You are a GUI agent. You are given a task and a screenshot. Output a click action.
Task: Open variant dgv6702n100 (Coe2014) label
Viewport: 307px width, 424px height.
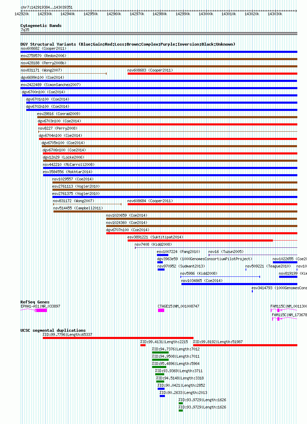48,106
